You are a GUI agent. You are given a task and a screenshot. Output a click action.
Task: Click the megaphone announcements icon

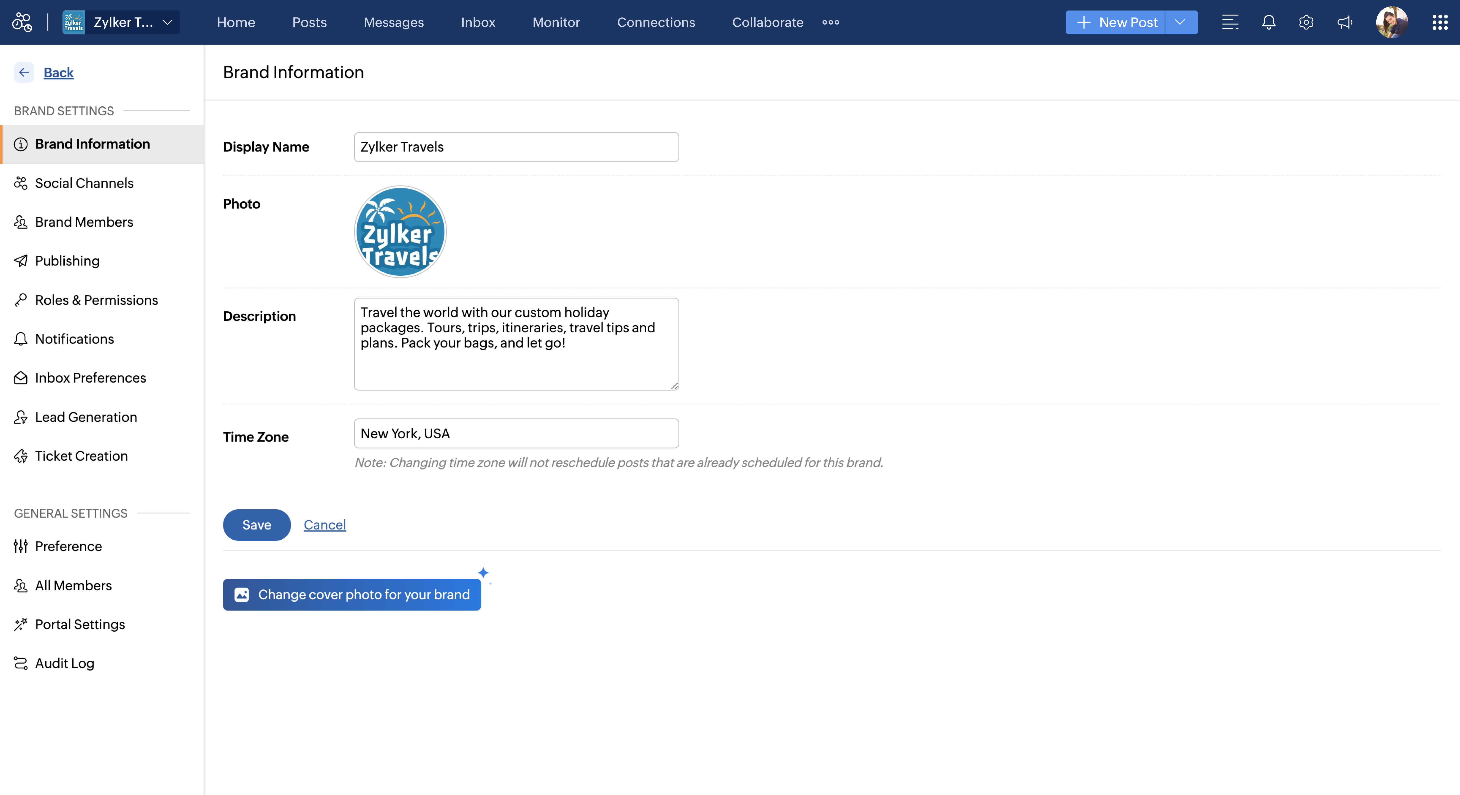[x=1344, y=22]
